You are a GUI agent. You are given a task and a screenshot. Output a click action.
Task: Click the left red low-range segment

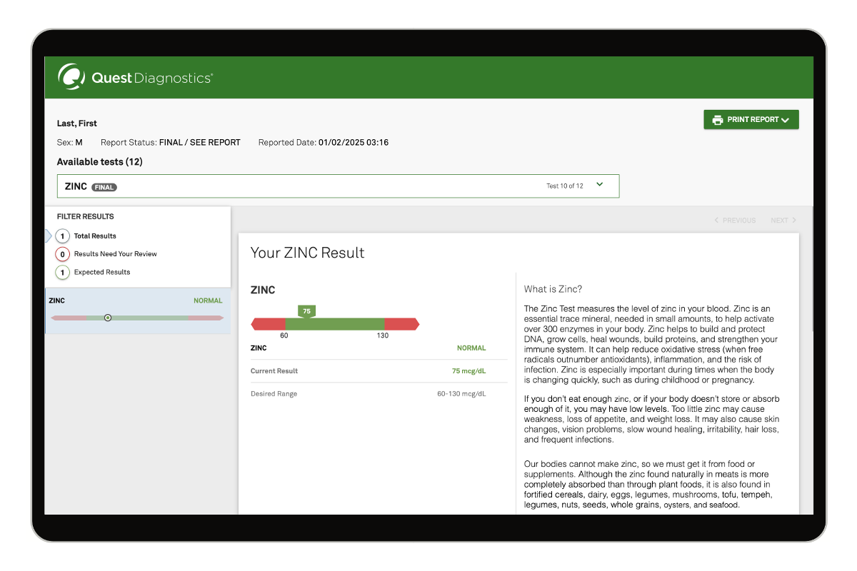pyautogui.click(x=268, y=325)
